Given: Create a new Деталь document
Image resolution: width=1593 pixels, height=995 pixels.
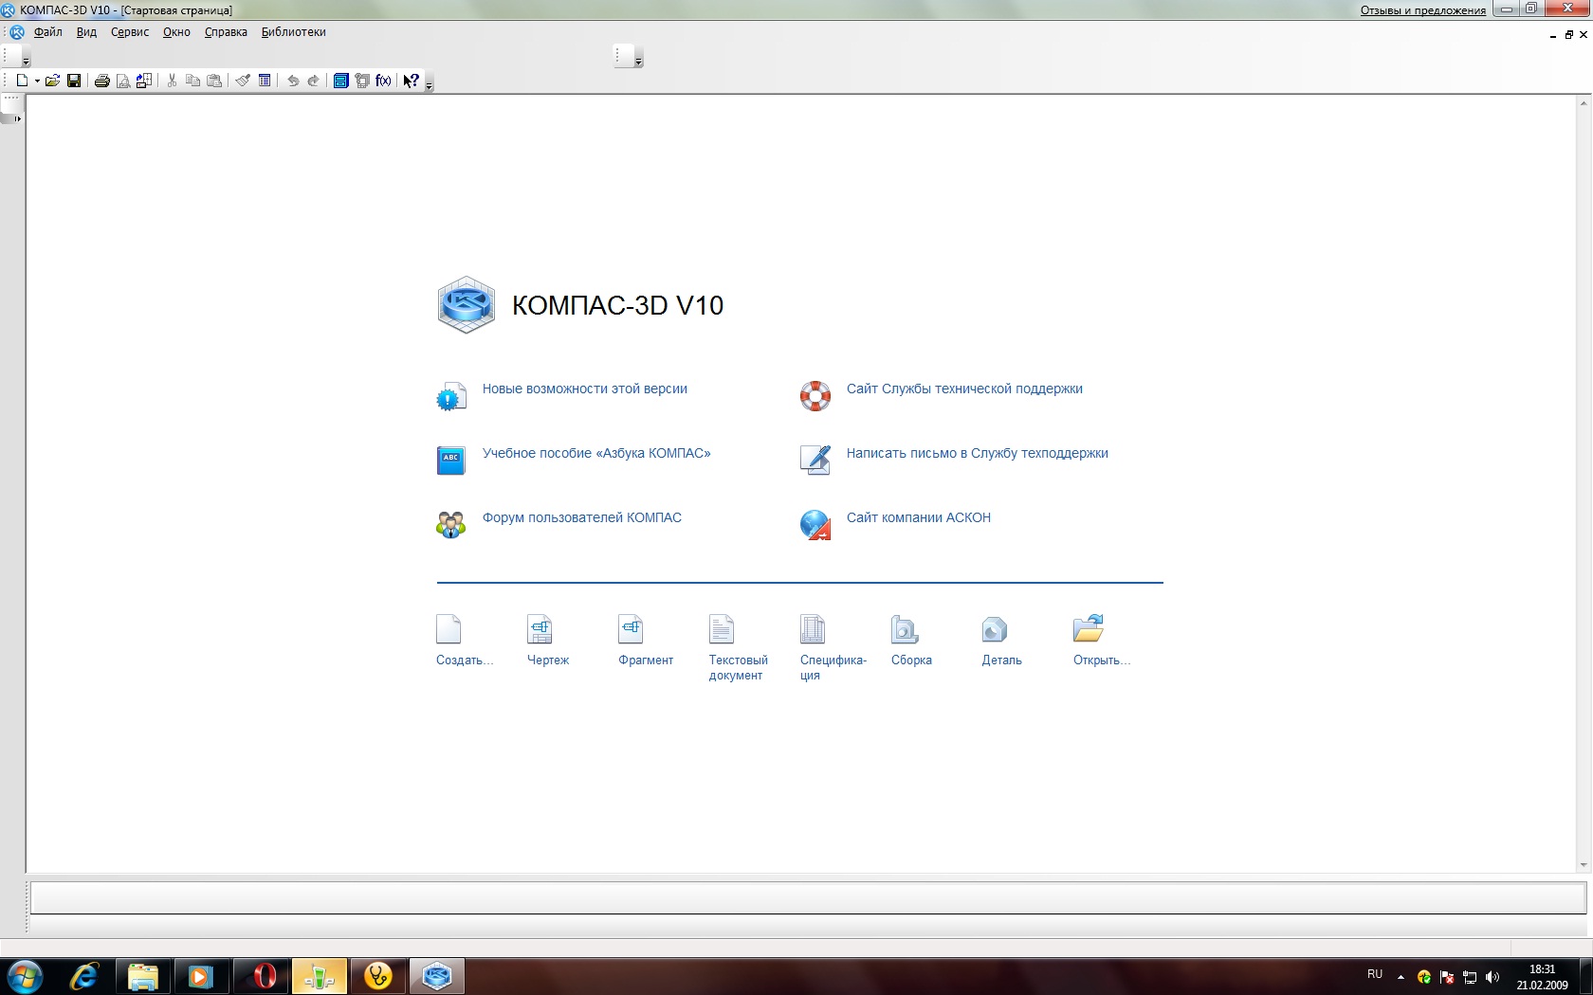Looking at the screenshot, I should (x=995, y=629).
